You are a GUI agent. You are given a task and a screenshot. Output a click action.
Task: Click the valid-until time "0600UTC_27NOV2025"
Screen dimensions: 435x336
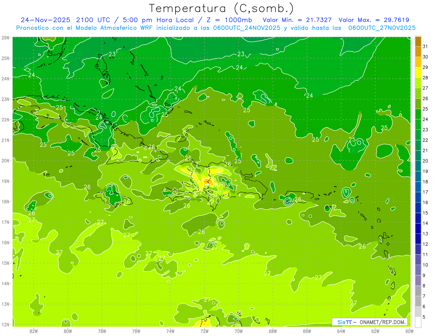[382, 28]
